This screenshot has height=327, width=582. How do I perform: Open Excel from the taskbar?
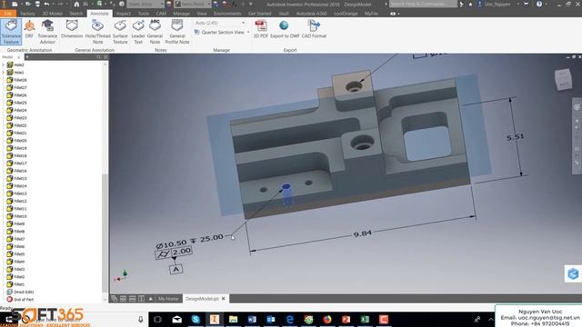[x=365, y=319]
